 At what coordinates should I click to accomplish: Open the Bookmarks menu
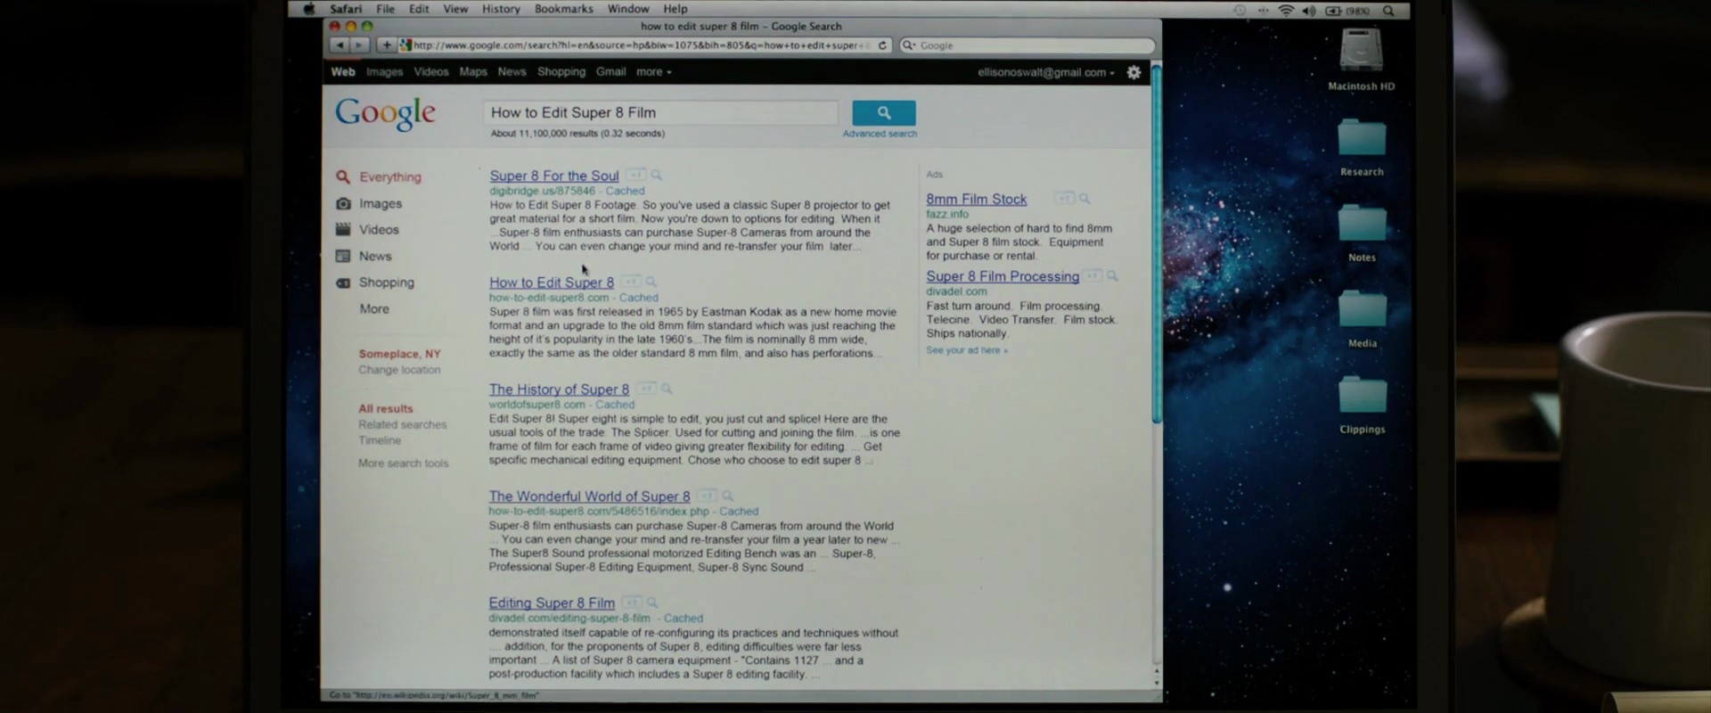[563, 9]
